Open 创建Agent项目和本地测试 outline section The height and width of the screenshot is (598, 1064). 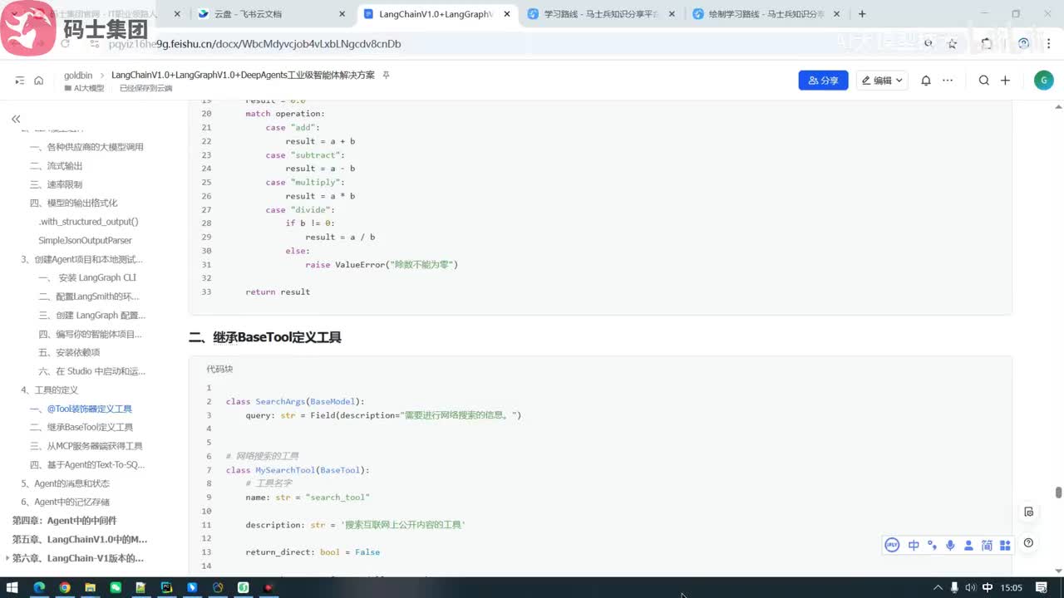click(x=81, y=259)
